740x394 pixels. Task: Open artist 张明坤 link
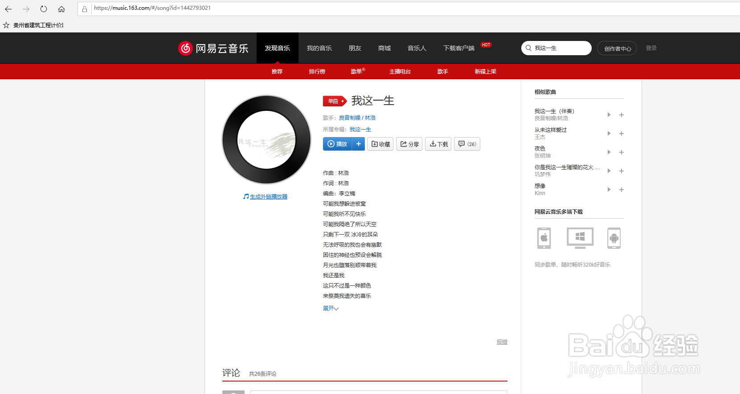543,156
